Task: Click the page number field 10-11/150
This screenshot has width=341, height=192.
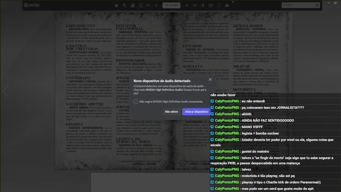Action: click(x=172, y=5)
